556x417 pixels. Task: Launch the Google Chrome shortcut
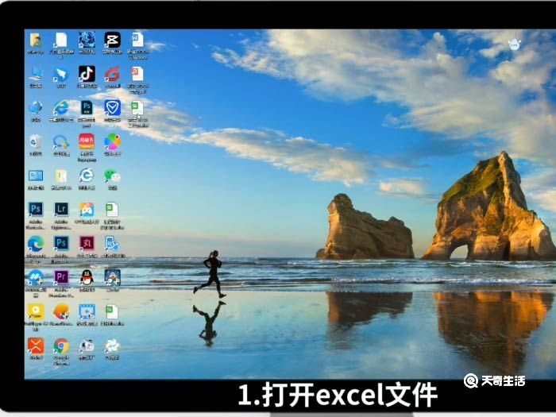61,346
